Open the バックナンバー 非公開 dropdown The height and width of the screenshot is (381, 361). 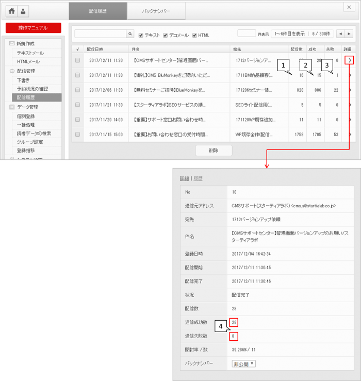pos(243,364)
